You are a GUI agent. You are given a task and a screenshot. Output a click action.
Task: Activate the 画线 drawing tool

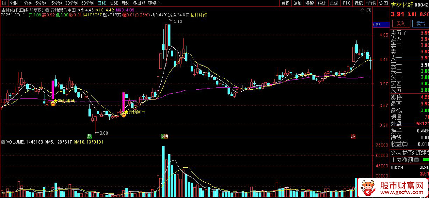click(x=334, y=3)
